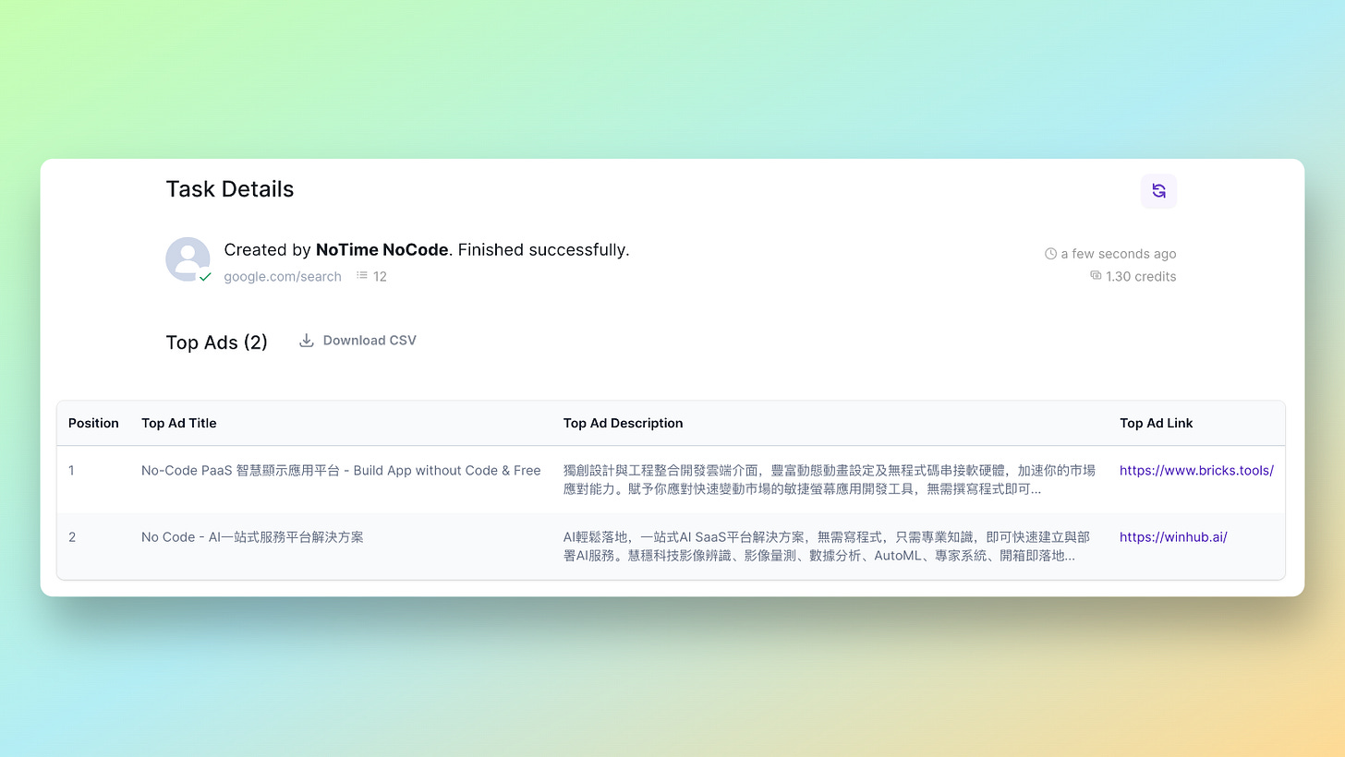The height and width of the screenshot is (757, 1345).
Task: Click the green success checkmark on the avatar
Action: [207, 278]
